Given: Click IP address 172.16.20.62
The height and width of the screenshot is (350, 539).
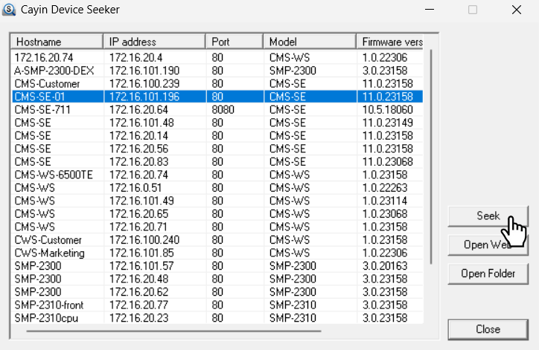Looking at the screenshot, I should [x=138, y=292].
